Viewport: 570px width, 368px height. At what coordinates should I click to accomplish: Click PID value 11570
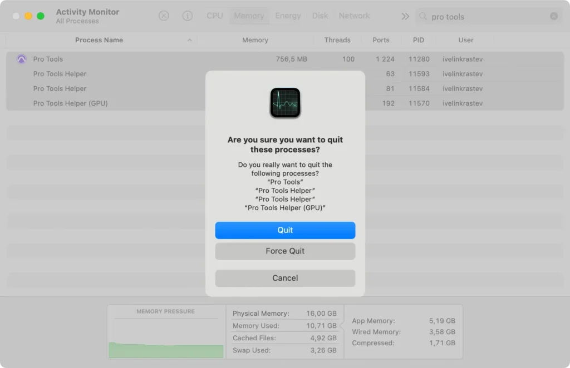pyautogui.click(x=419, y=103)
